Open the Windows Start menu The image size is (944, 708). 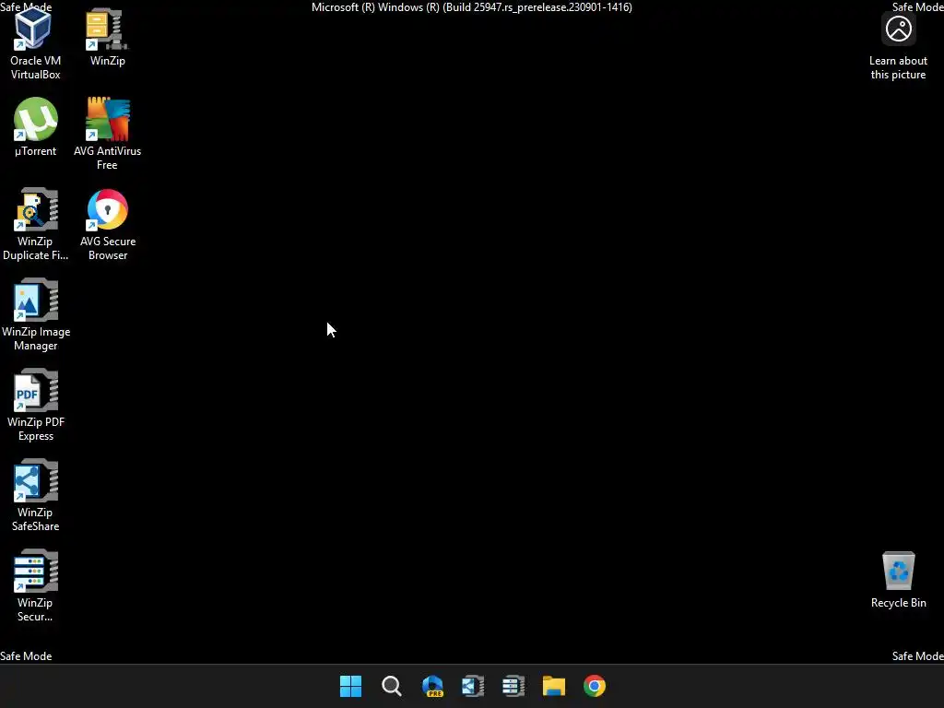point(350,686)
